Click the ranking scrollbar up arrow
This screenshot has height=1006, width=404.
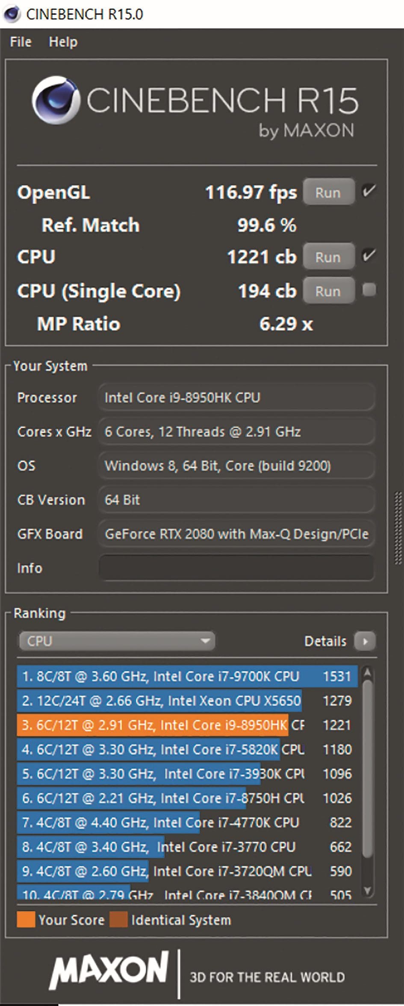tap(367, 673)
